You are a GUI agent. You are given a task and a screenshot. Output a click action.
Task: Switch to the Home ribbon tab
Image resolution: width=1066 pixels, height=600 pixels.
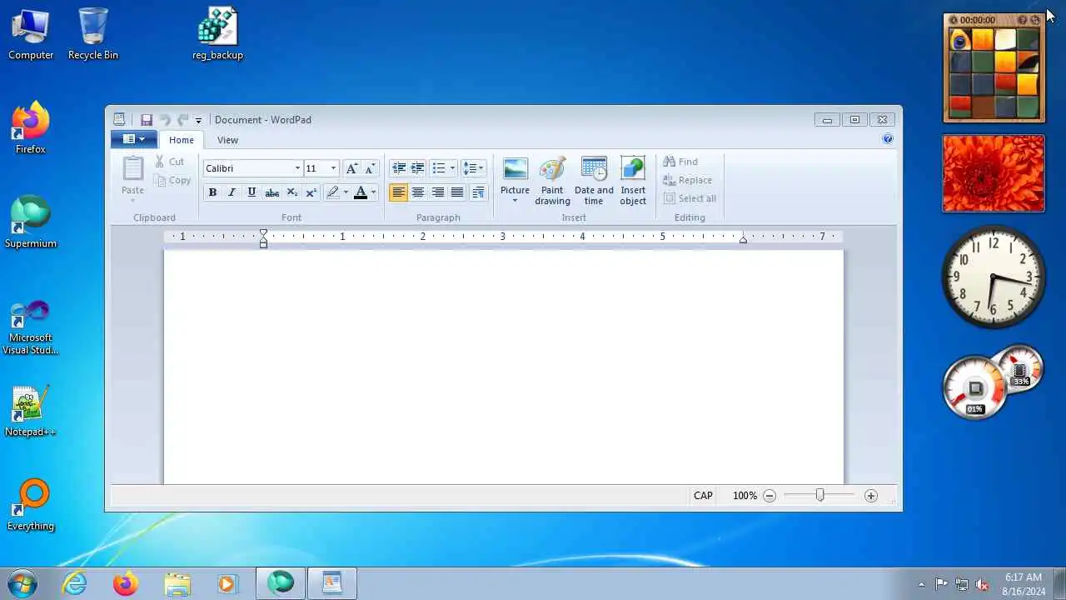(x=181, y=140)
